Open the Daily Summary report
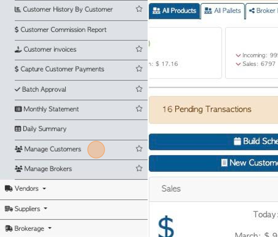The height and width of the screenshot is (237, 278). pos(40,129)
